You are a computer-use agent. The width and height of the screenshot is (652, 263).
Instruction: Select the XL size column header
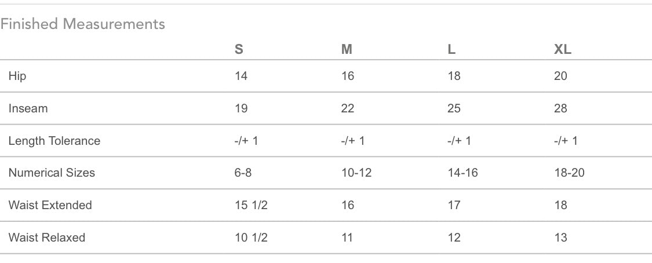point(563,49)
